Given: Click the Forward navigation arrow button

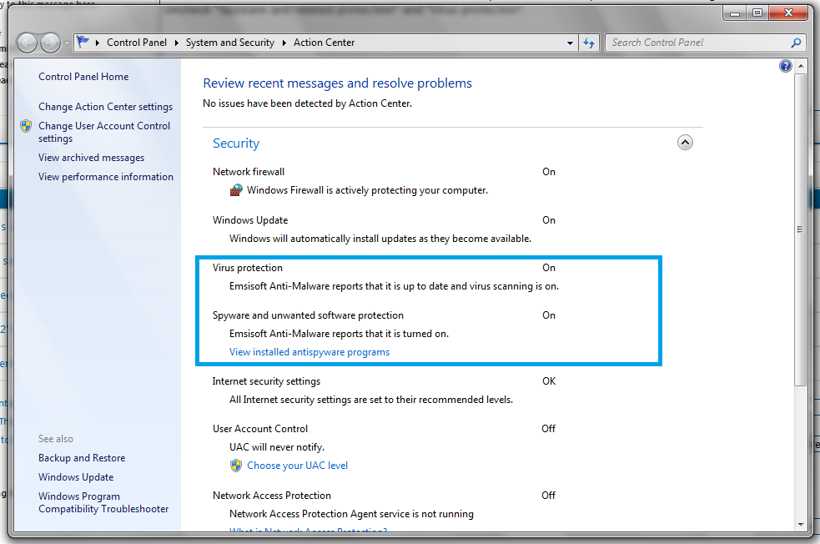Looking at the screenshot, I should [x=50, y=43].
